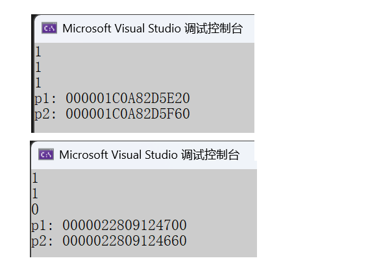The image size is (379, 267).
Task: Select bottom Microsoft Visual Studio 调试控制台 tab title
Action: point(149,155)
